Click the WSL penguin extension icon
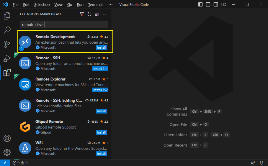This screenshot has width=268, height=166. click(25, 148)
